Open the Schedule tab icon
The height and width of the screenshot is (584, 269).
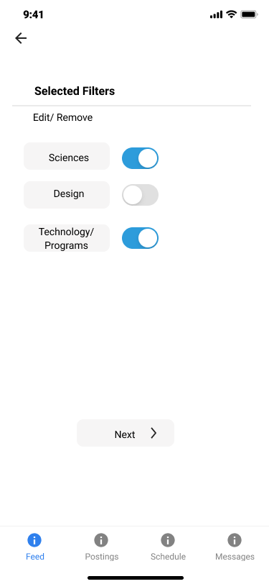[x=168, y=539]
